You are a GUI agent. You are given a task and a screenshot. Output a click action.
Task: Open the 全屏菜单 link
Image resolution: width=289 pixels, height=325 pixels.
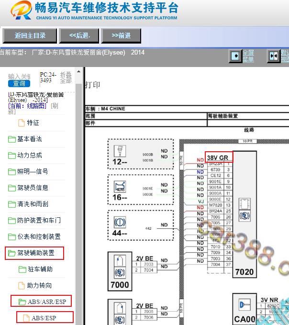point(248,56)
